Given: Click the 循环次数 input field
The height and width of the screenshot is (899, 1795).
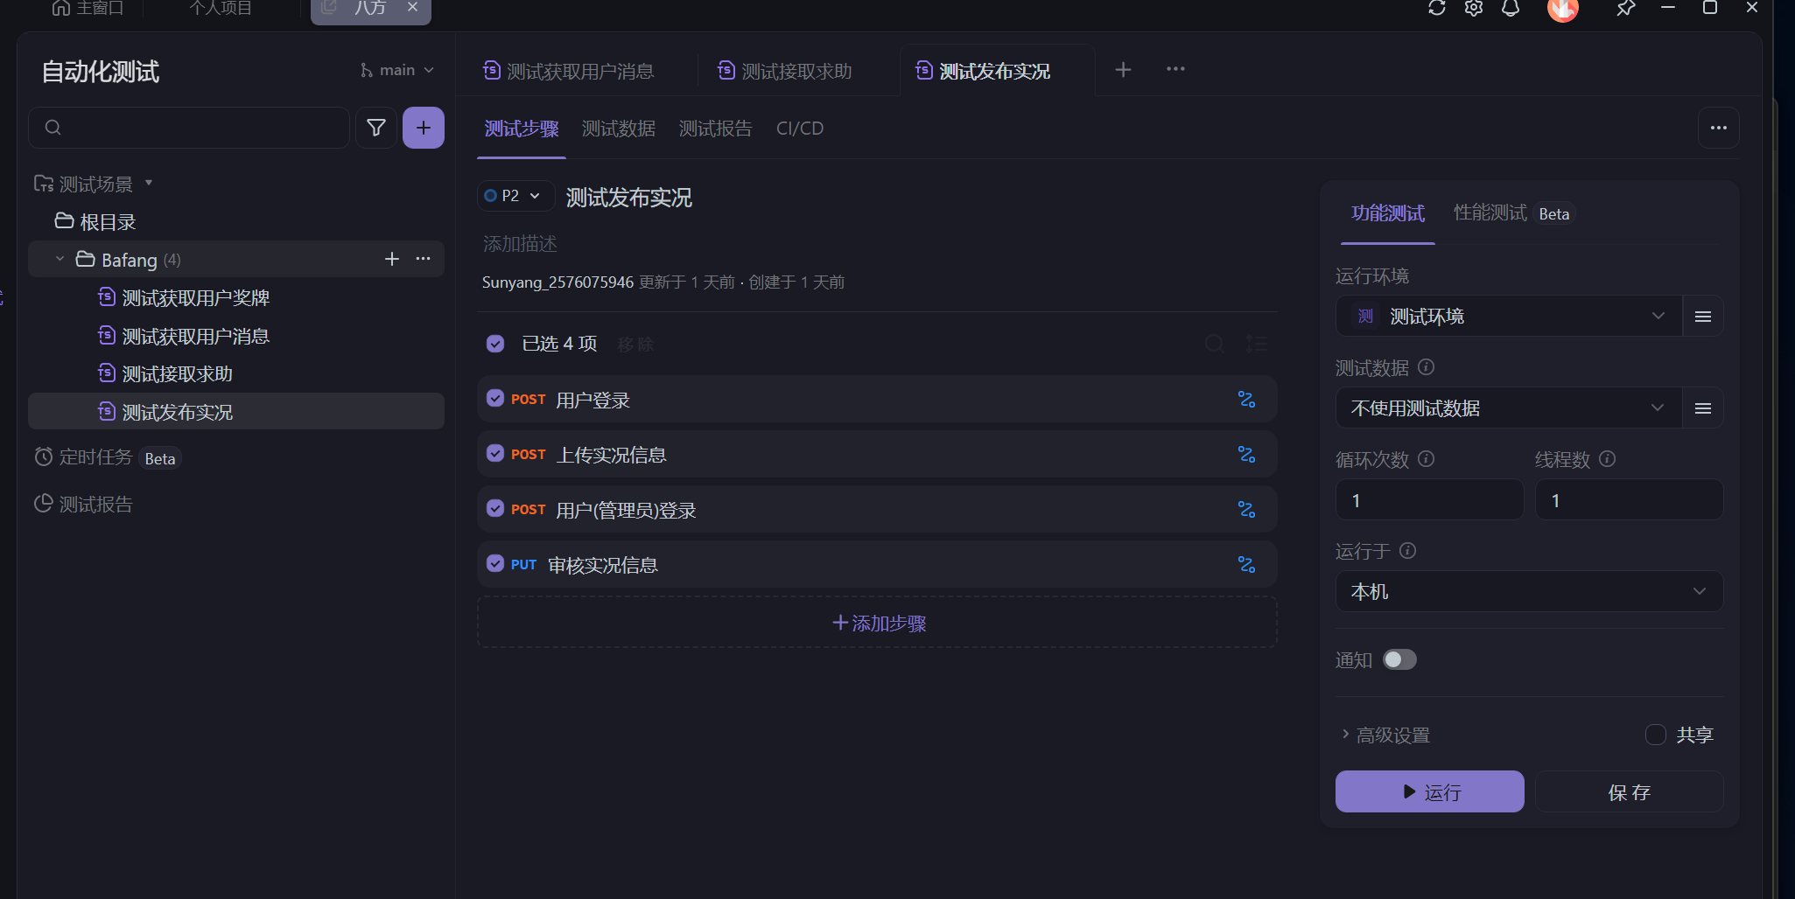Looking at the screenshot, I should pyautogui.click(x=1429, y=500).
